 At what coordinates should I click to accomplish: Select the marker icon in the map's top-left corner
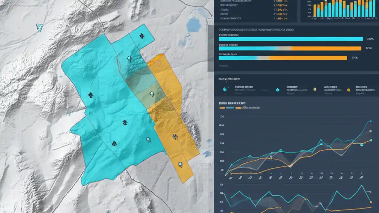tap(39, 28)
